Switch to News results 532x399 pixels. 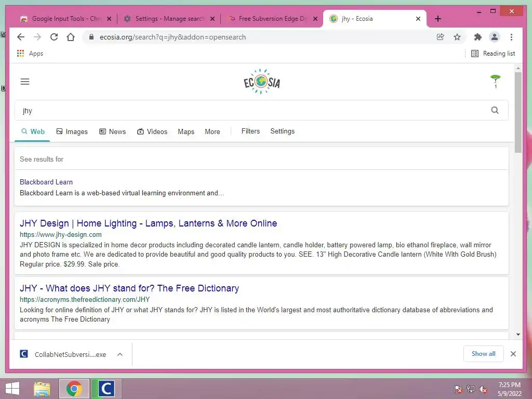coord(112,131)
